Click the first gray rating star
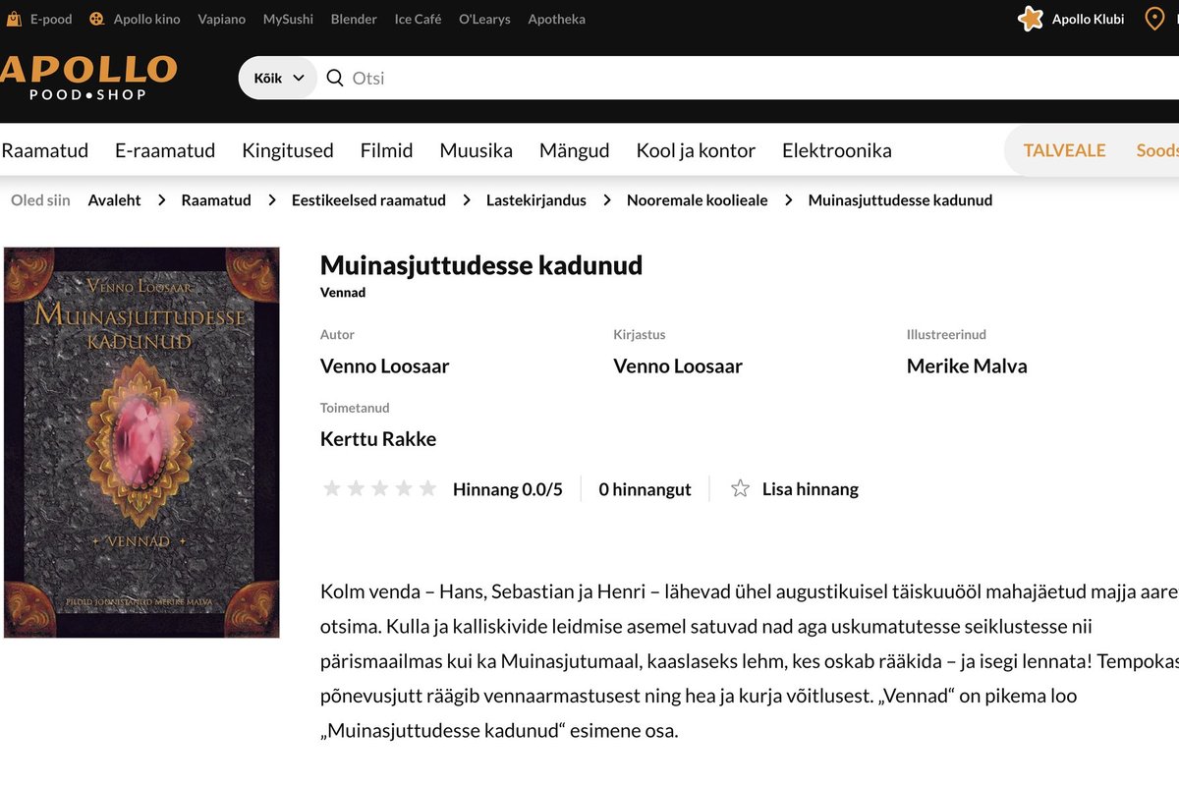 pos(332,487)
